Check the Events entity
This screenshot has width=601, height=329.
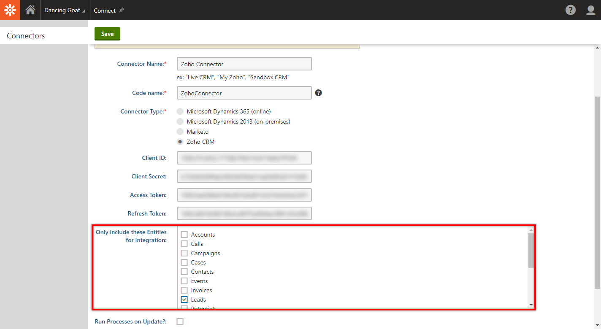pyautogui.click(x=184, y=281)
